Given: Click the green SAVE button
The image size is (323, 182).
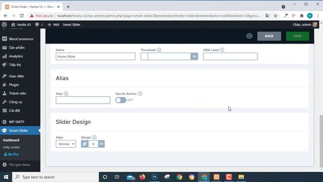Looking at the screenshot, I should click(x=297, y=36).
